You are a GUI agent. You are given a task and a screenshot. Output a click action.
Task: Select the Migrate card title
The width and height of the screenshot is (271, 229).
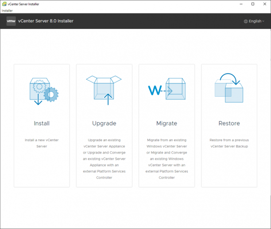pyautogui.click(x=166, y=123)
